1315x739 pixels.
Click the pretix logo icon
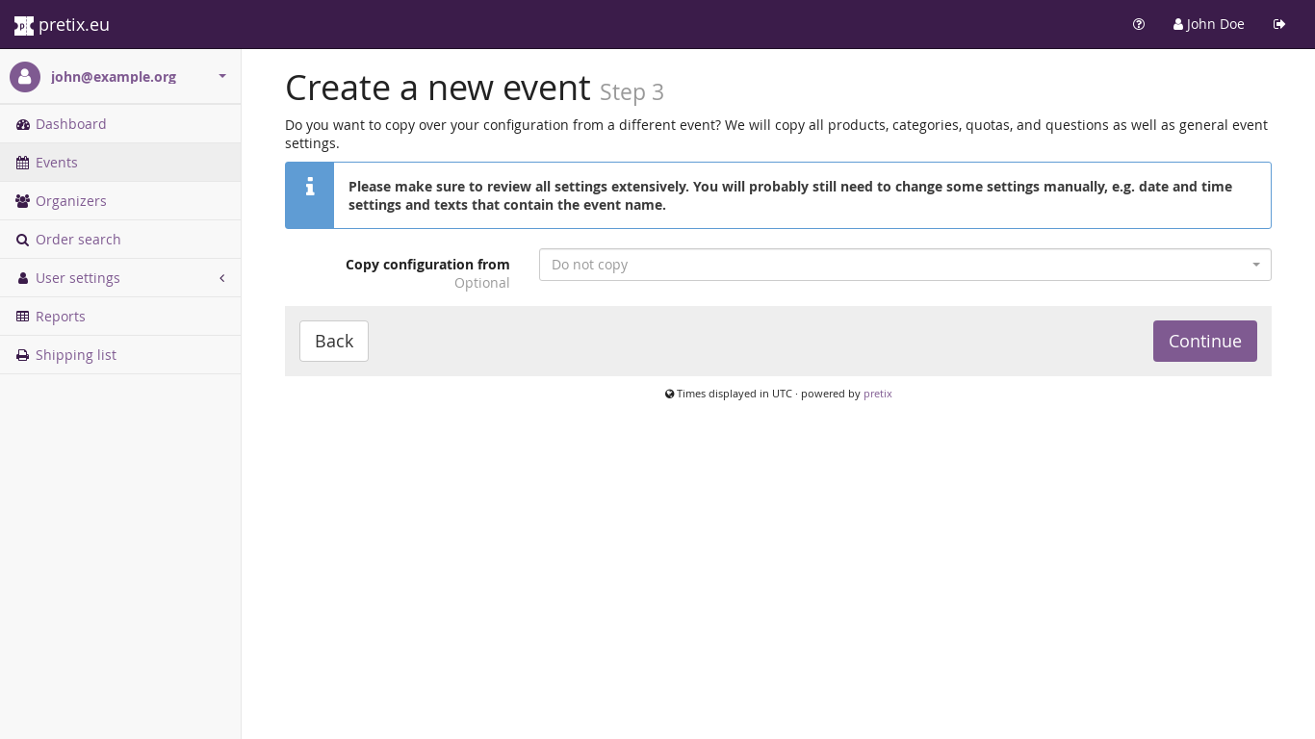[x=24, y=25]
